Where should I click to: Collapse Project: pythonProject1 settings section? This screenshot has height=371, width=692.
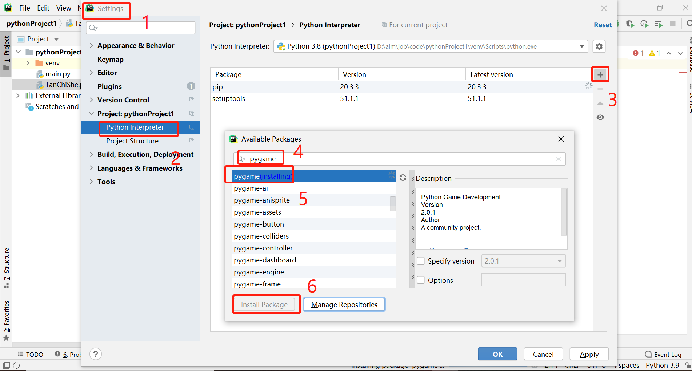coord(91,114)
